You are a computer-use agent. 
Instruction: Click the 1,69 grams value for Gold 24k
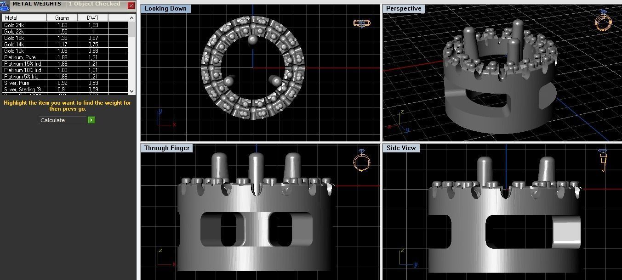click(x=62, y=25)
